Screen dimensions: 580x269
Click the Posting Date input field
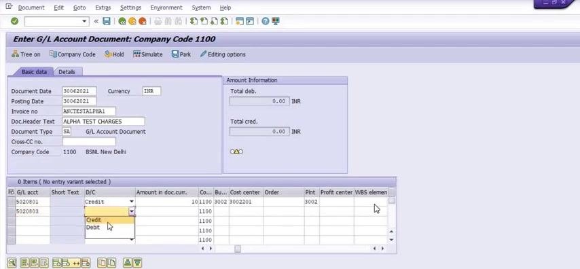tap(79, 101)
